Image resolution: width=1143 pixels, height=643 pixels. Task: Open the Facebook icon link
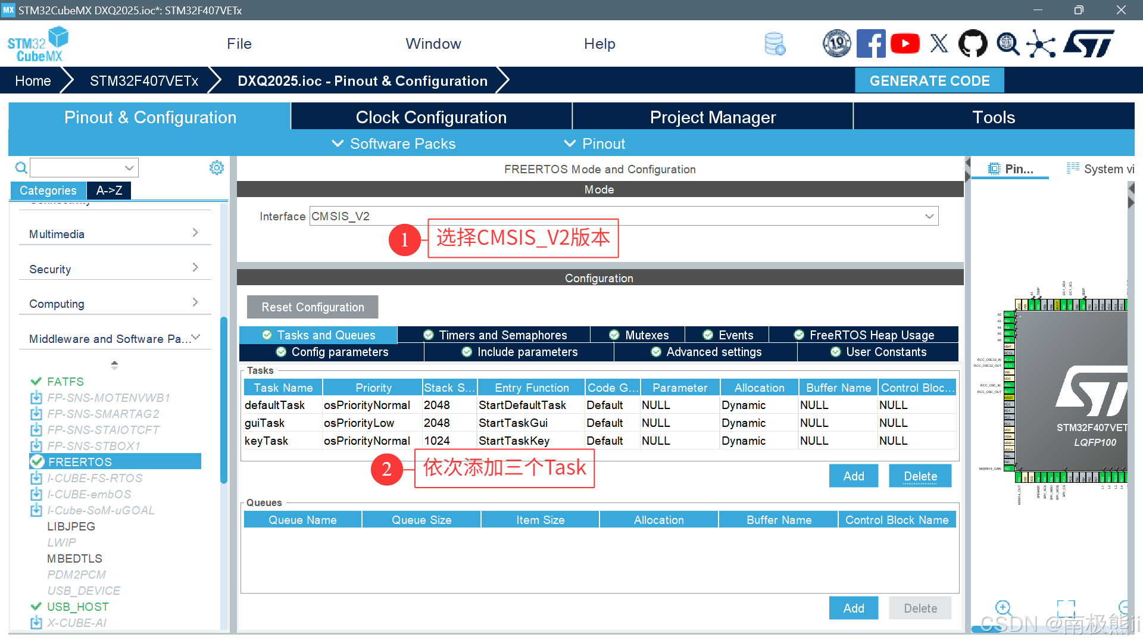[x=871, y=44]
